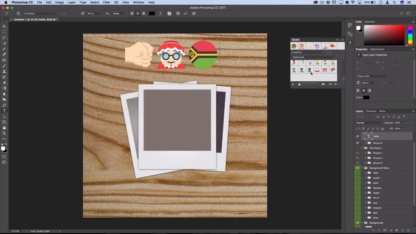Screen dimensions: 416x234
Task: Toggle visibility of the Hello text layer
Action: coord(357,136)
